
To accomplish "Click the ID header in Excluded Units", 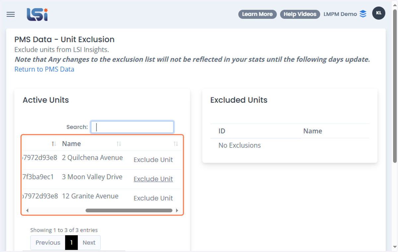I will tap(222, 131).
